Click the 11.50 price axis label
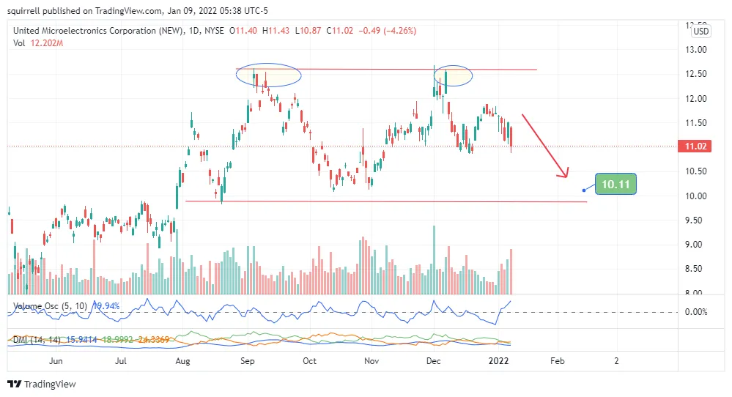Viewport: 732px width, 397px height. tap(695, 123)
